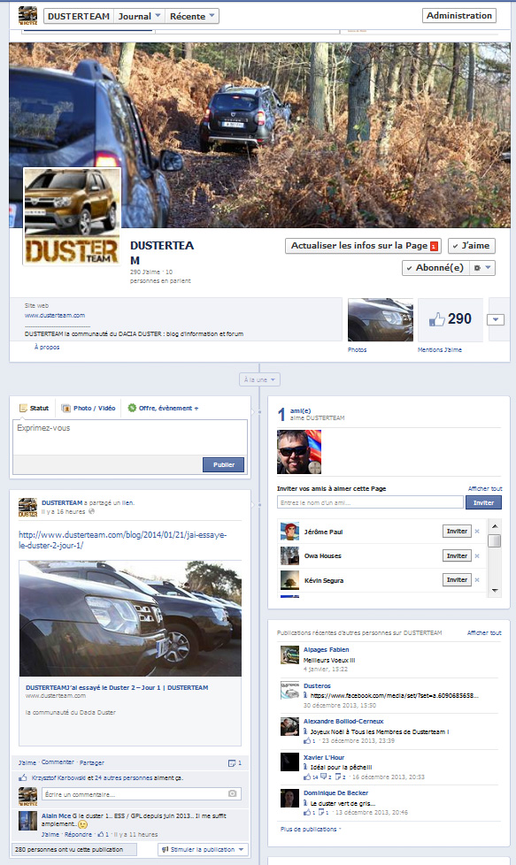Open Stimuler la publication dropdown
The width and height of the screenshot is (516, 865).
203,850
